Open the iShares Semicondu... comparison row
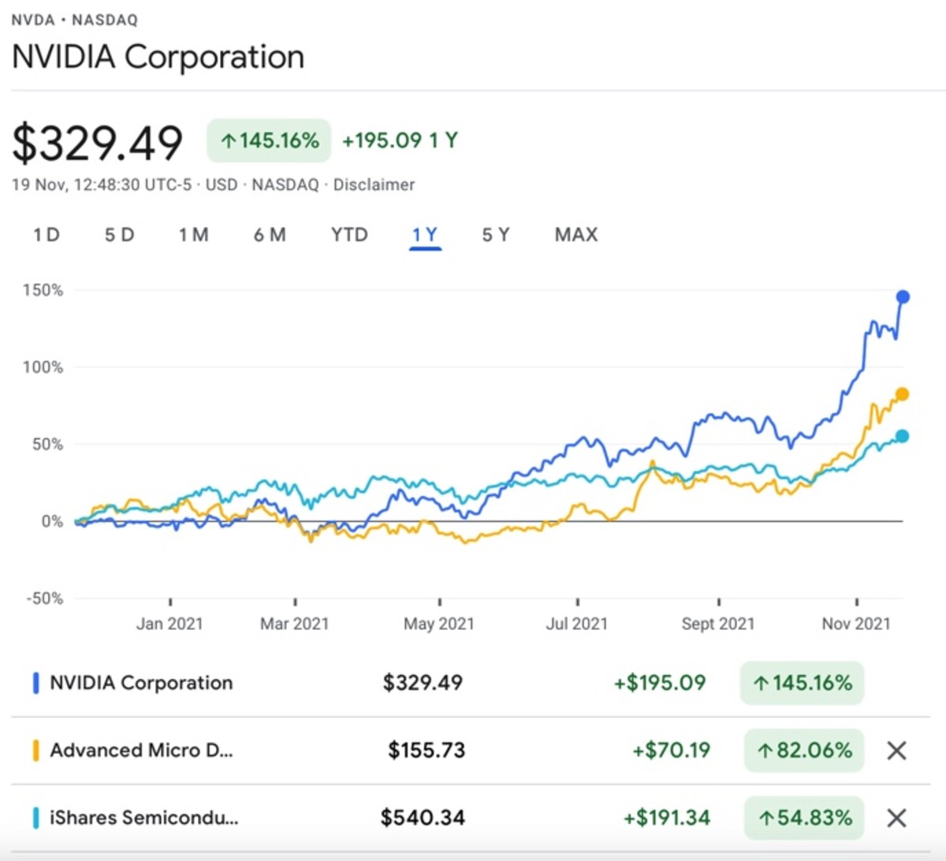 point(143,818)
